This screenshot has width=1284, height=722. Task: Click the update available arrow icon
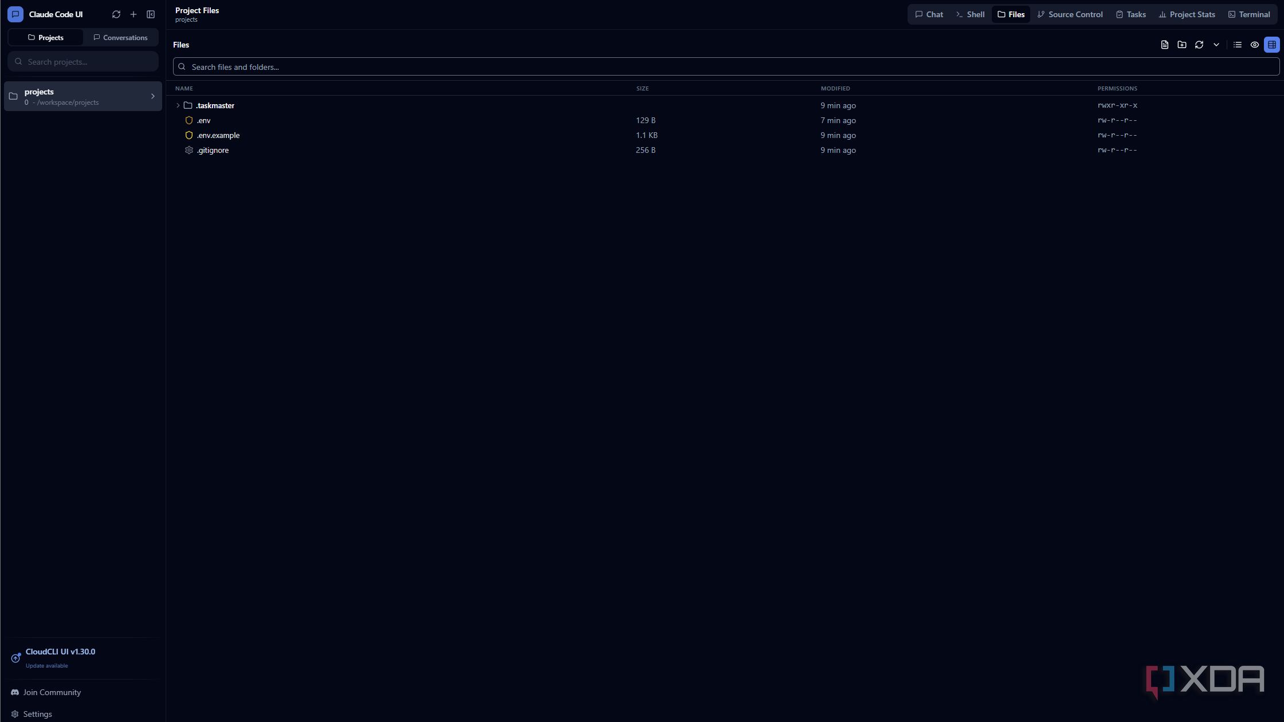[15, 658]
